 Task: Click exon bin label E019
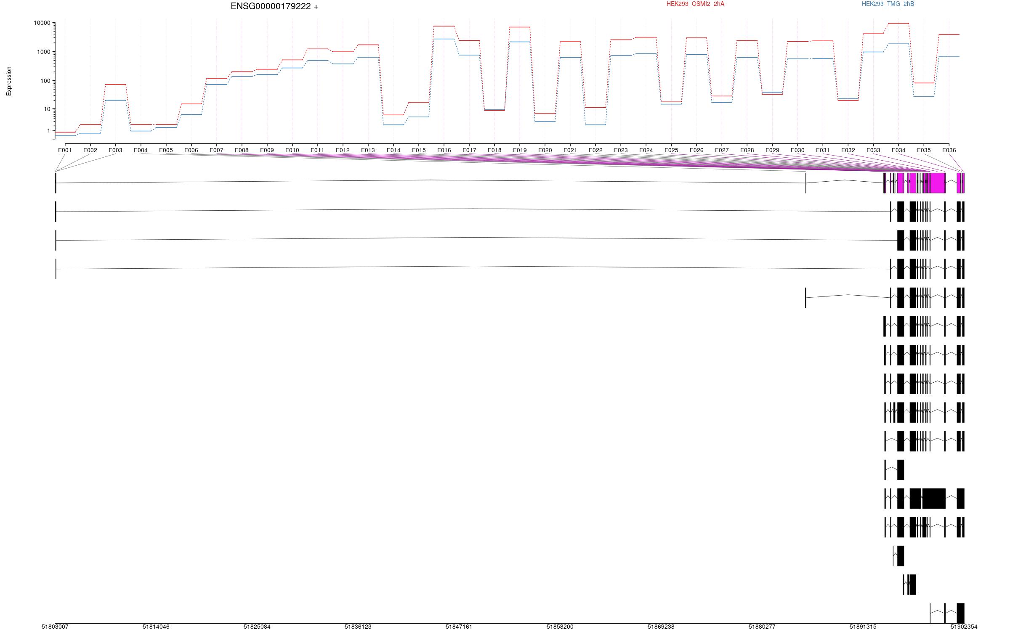[x=520, y=150]
